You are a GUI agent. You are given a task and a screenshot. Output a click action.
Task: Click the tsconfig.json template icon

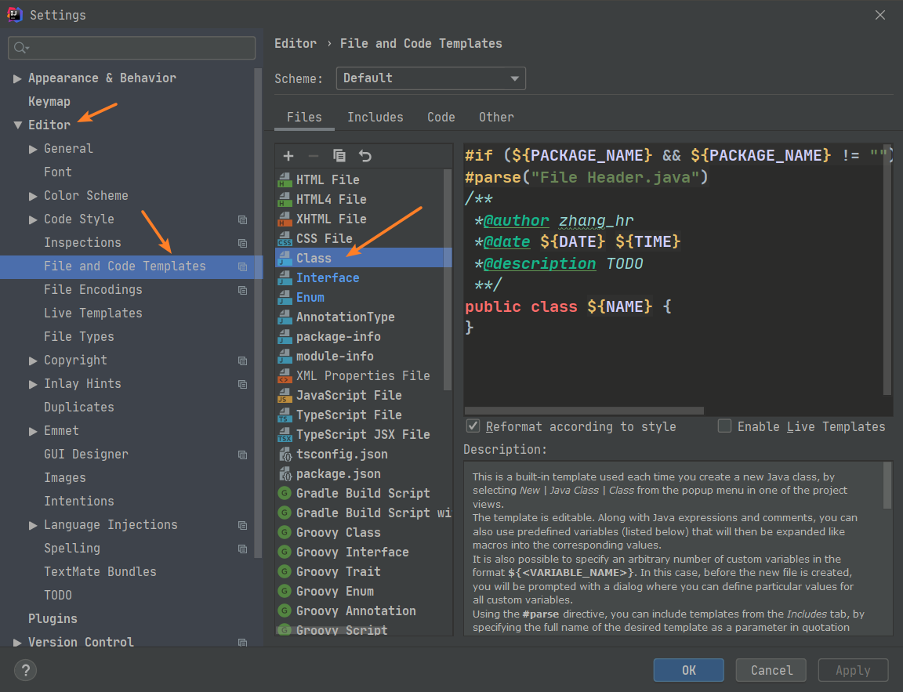tap(285, 455)
